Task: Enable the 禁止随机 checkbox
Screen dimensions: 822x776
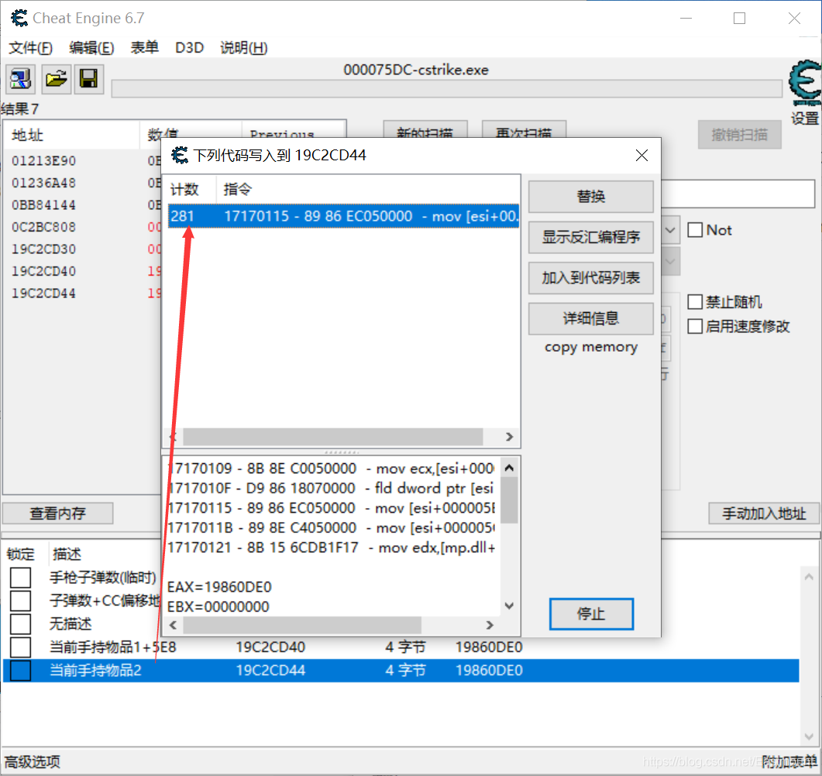Action: point(695,302)
